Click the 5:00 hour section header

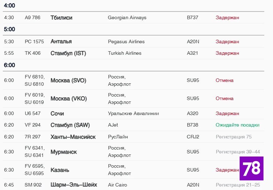pos(9,29)
